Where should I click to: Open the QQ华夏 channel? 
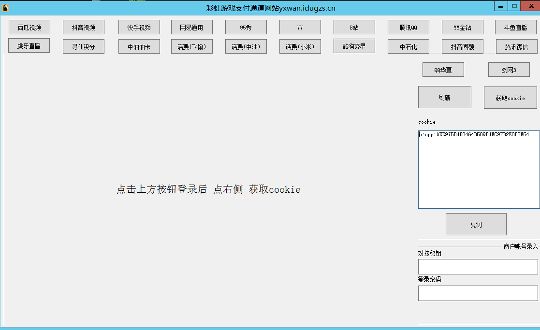(x=443, y=70)
